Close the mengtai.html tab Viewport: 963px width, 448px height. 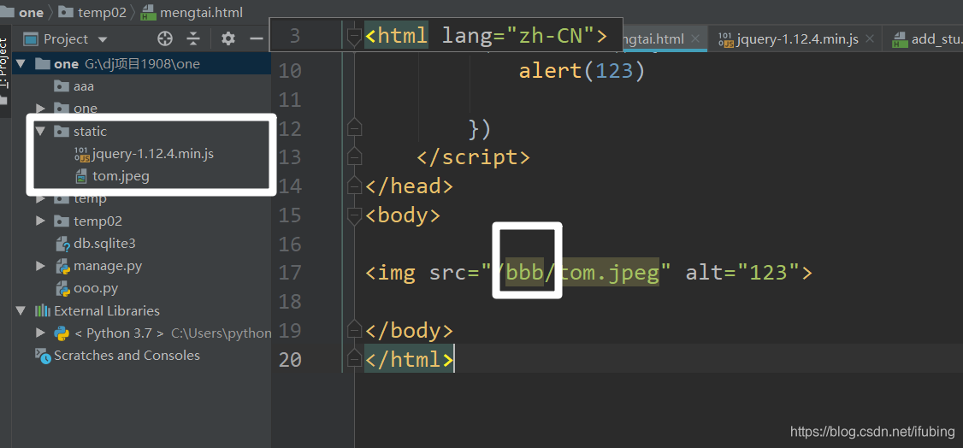tap(694, 39)
